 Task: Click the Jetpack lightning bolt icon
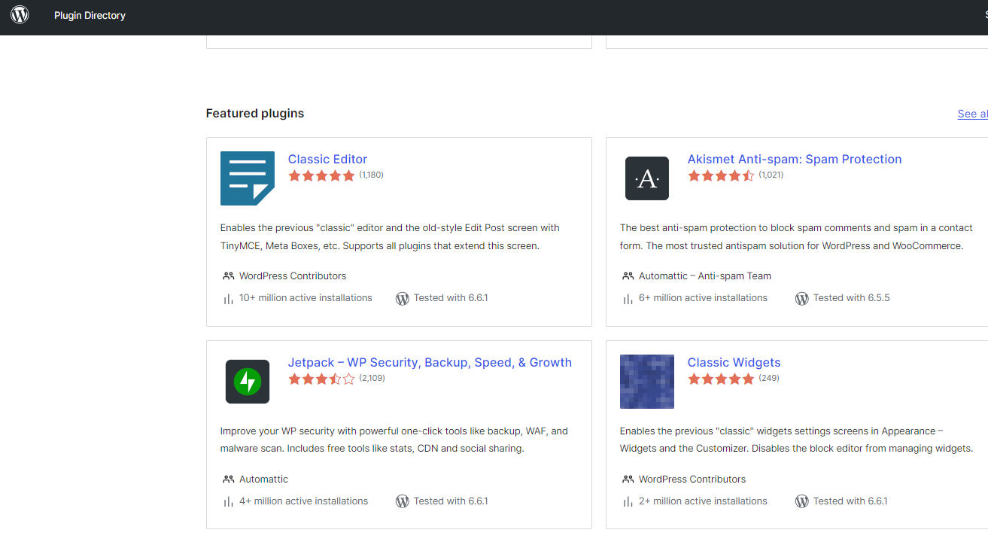(248, 382)
